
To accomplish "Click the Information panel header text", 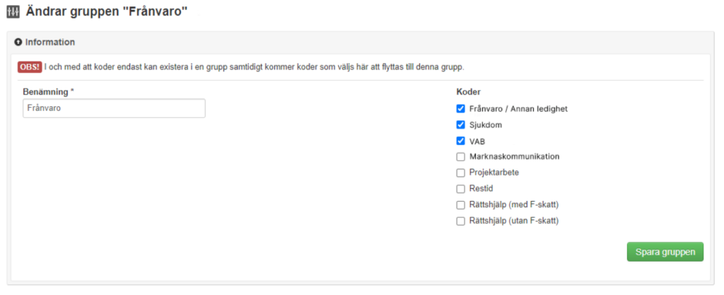I will tap(50, 42).
